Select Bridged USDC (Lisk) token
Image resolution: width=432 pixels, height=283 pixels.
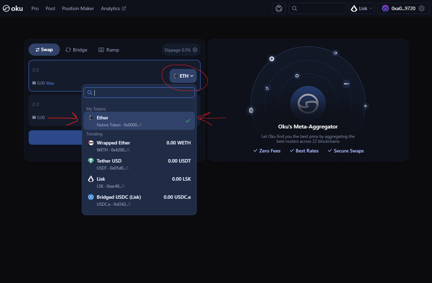click(x=139, y=200)
